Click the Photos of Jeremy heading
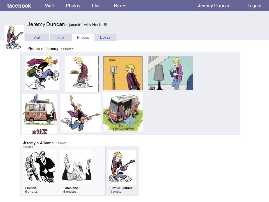This screenshot has height=202, width=269. (x=43, y=49)
